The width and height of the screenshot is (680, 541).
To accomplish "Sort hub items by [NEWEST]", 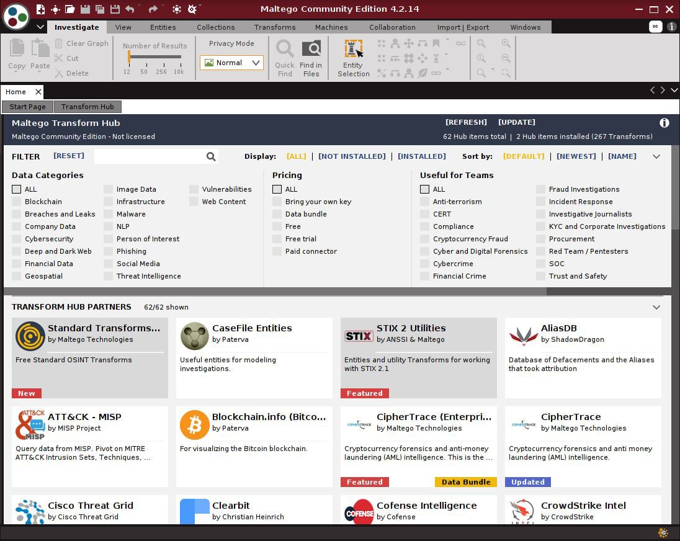I will pos(576,156).
